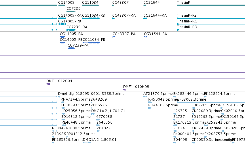Select EST RH44163.5prime
The height and width of the screenshot is (144, 245).
coord(163,105)
